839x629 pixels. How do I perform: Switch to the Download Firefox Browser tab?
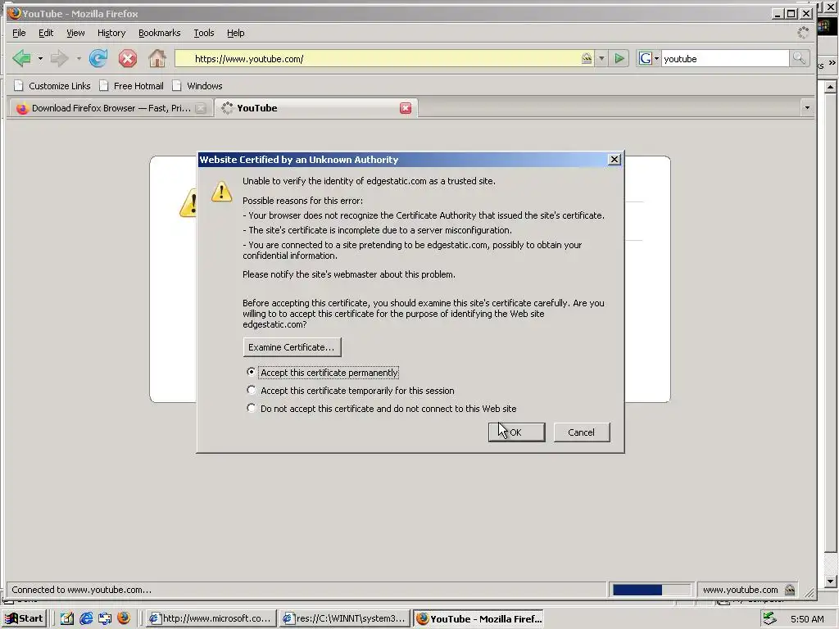click(110, 108)
